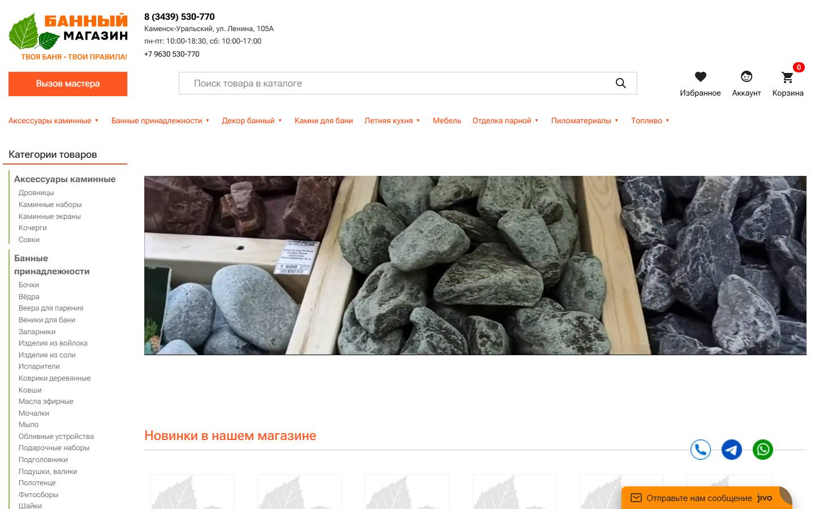815x509 pixels.
Task: Select Дровницы in sidebar
Action: (36, 193)
